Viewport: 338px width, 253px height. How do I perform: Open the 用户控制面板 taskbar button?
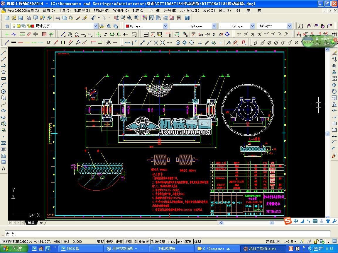coord(126,249)
